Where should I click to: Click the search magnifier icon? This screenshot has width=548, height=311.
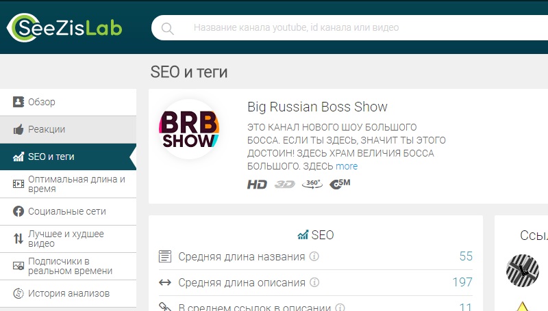click(x=167, y=28)
